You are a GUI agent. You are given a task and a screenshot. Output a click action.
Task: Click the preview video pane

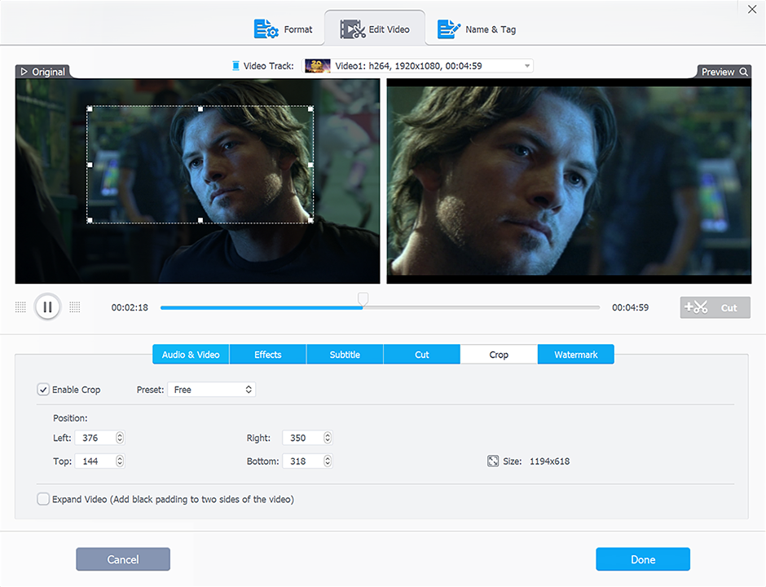(x=569, y=181)
